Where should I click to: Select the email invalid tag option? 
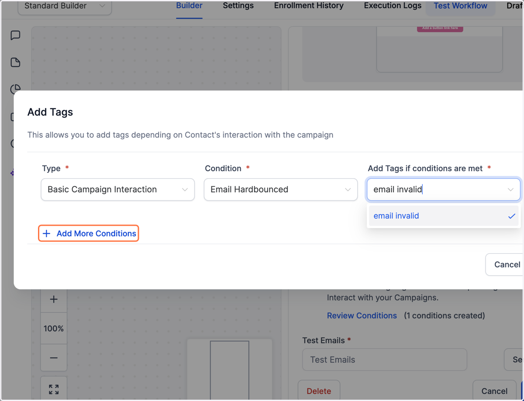pos(444,216)
